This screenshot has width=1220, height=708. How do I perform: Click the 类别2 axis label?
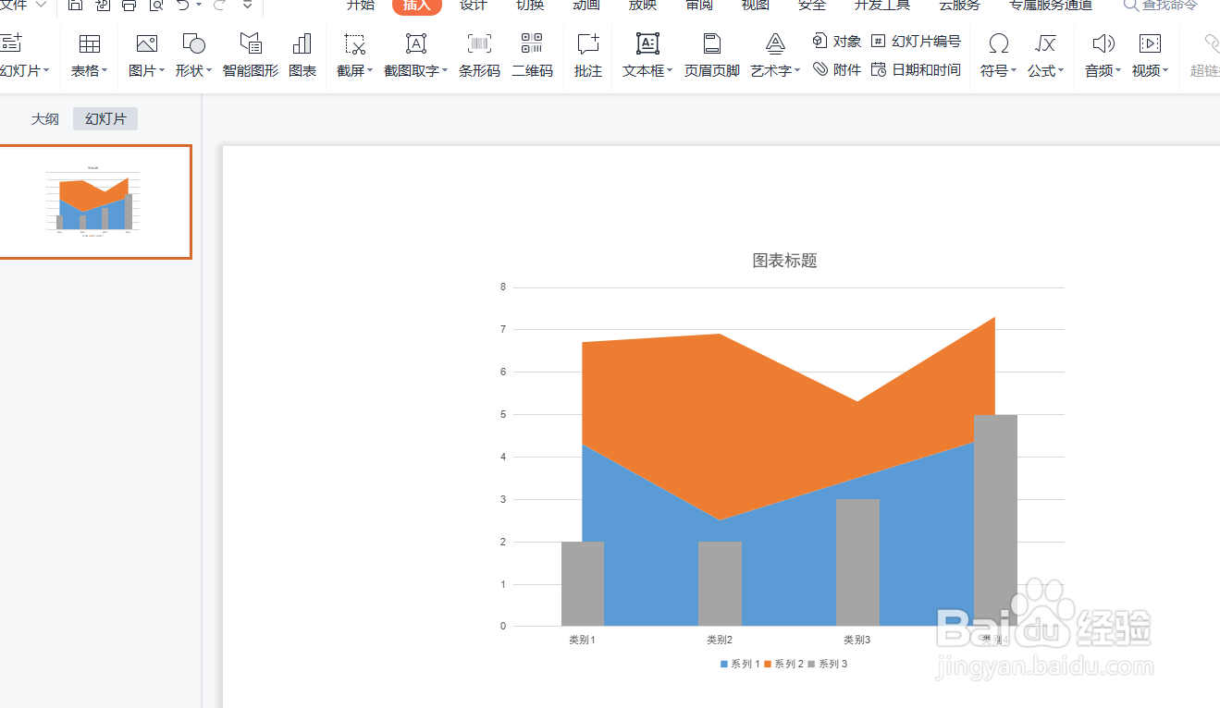click(x=720, y=640)
